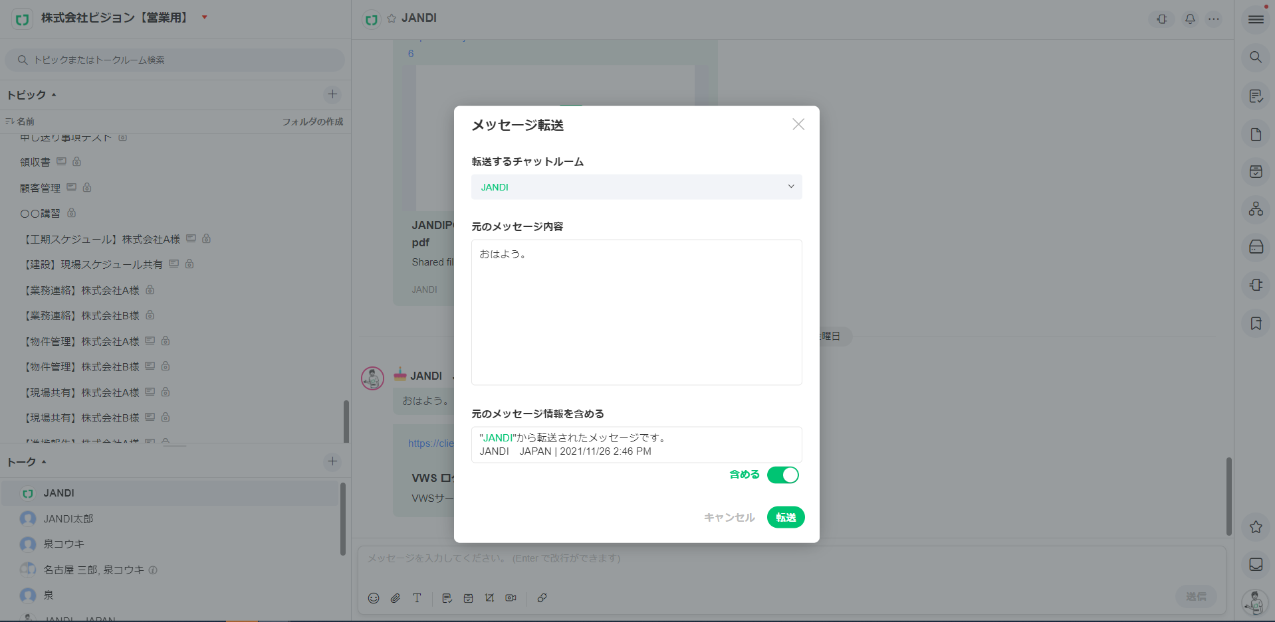Click the profile avatar at bottom right

1255,603
